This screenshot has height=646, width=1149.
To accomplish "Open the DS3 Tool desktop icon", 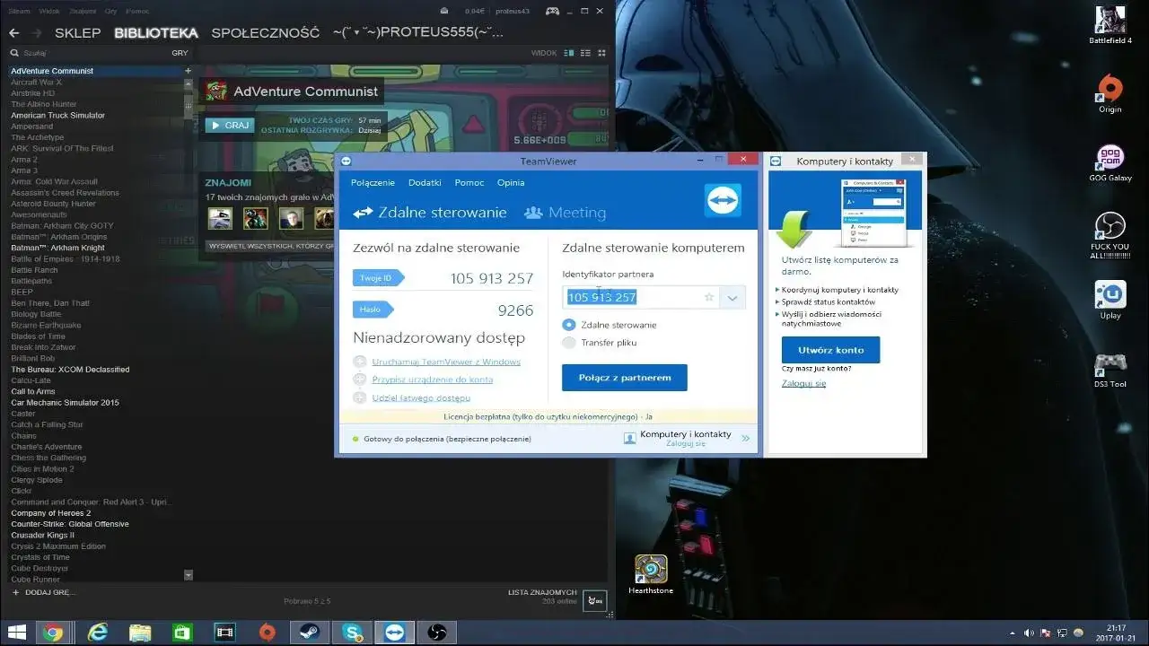I will (x=1109, y=362).
